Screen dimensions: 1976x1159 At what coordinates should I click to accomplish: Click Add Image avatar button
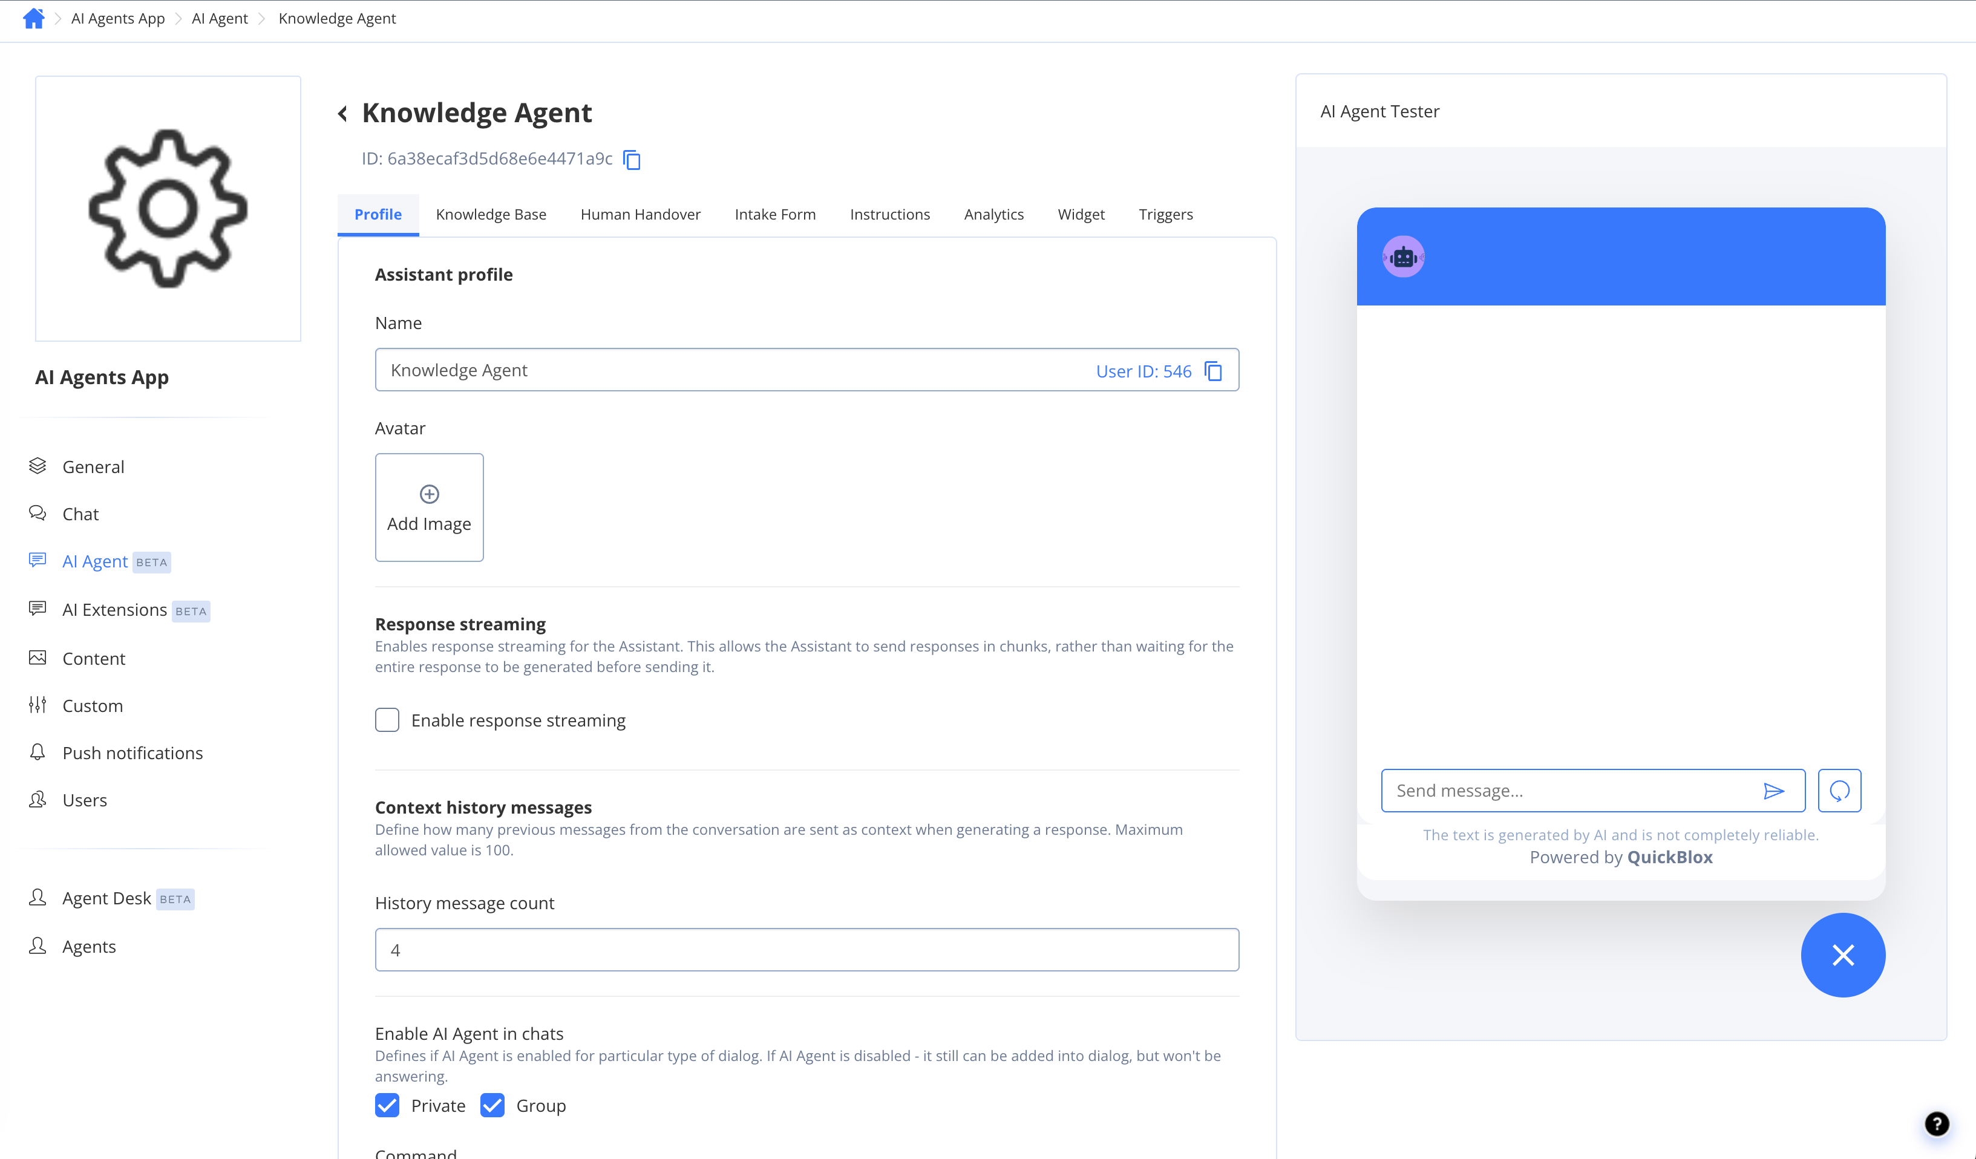tap(429, 508)
